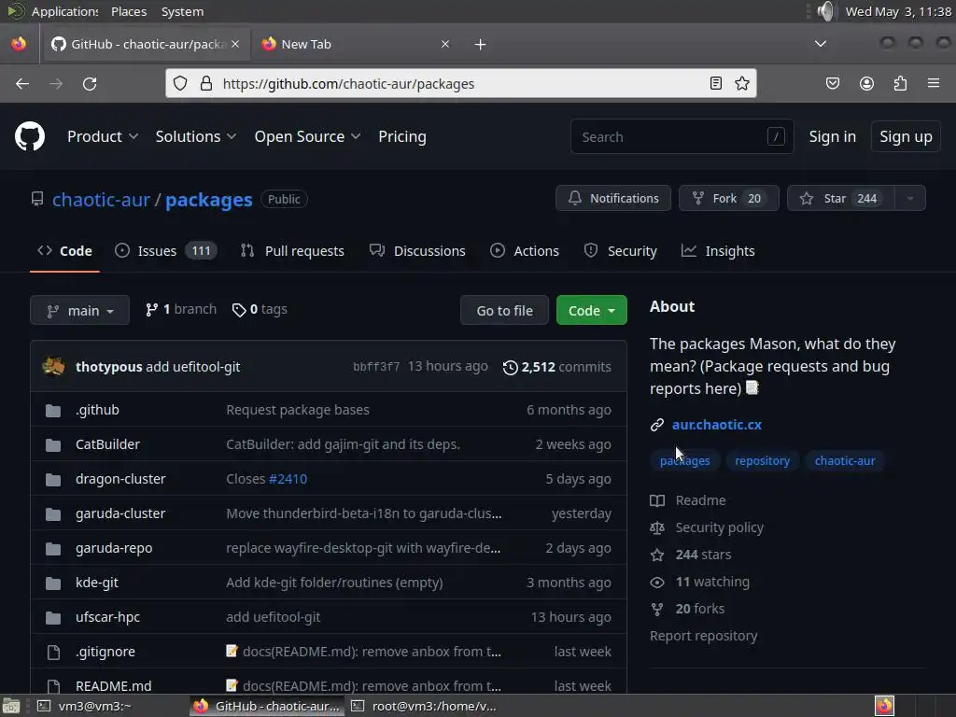The height and width of the screenshot is (717, 956).
Task: Reload the page with refresh icon
Action: 90,83
